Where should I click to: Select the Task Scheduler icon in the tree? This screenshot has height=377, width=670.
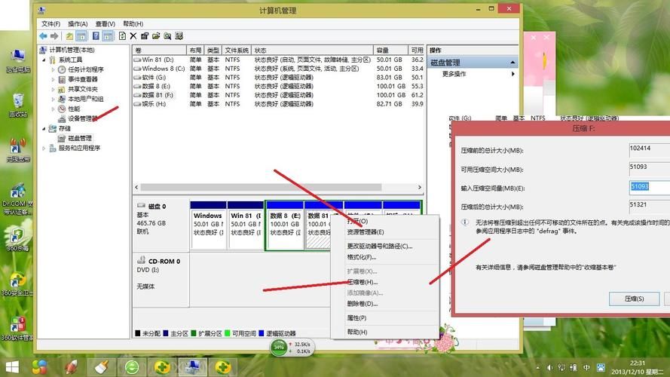pyautogui.click(x=62, y=69)
